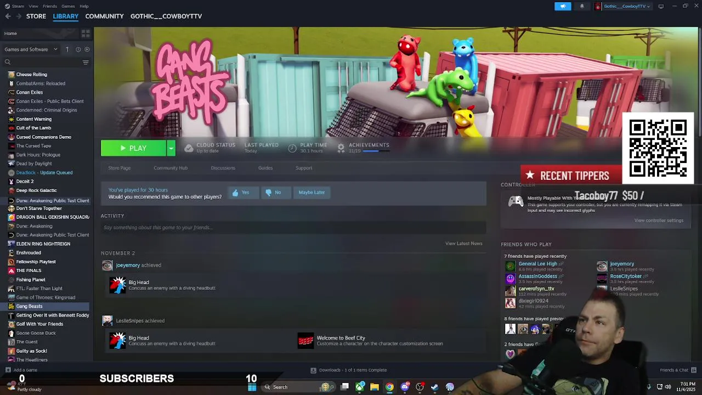Open the GOTHIC__COWBOYTTV profile tab
This screenshot has height=395, width=702.
tap(166, 16)
